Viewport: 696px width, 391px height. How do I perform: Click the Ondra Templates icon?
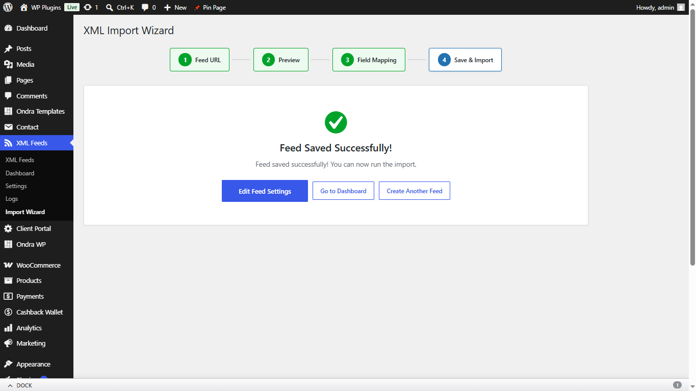(x=8, y=111)
